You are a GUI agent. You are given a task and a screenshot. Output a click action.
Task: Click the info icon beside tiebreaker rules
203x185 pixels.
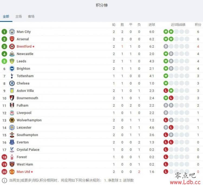(4, 180)
